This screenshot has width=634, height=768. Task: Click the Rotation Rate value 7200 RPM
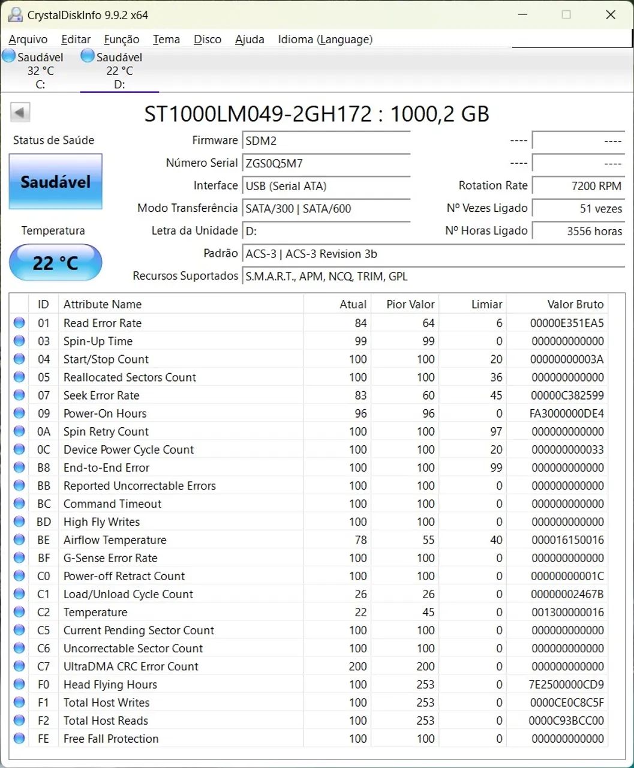(579, 186)
